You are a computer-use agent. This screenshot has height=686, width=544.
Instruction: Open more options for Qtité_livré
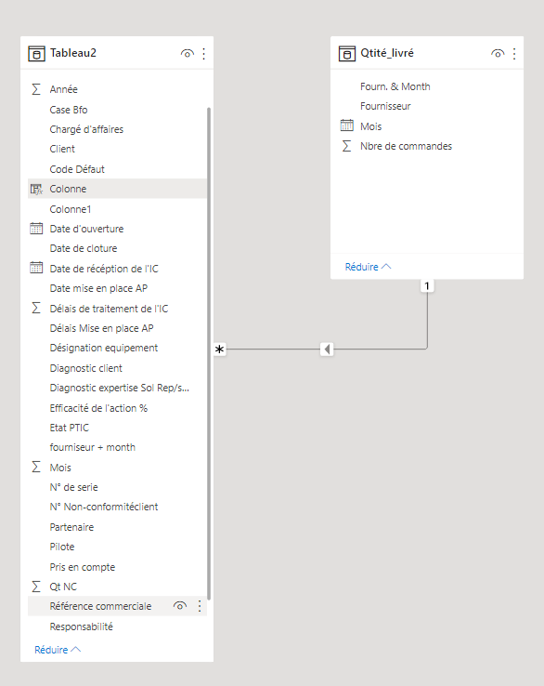coord(514,53)
